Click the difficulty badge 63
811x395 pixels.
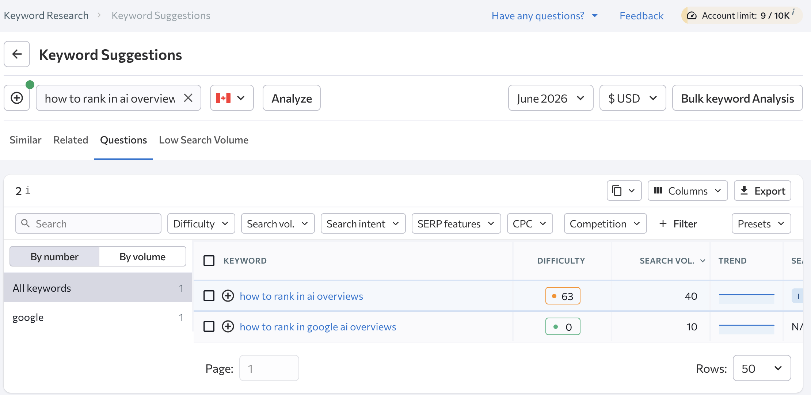pyautogui.click(x=563, y=296)
